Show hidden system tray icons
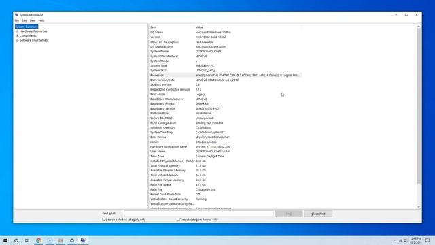The width and height of the screenshot is (435, 245). pyautogui.click(x=395, y=240)
